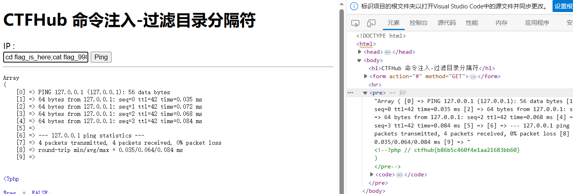The height and width of the screenshot is (194, 573).
Task: Open the 内存 tab
Action: [501, 23]
